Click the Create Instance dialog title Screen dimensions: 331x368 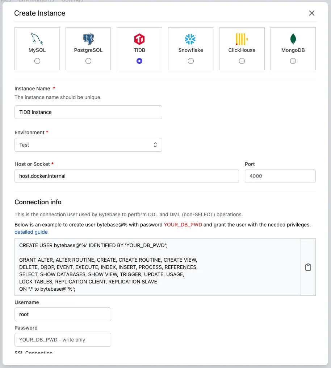coord(39,13)
